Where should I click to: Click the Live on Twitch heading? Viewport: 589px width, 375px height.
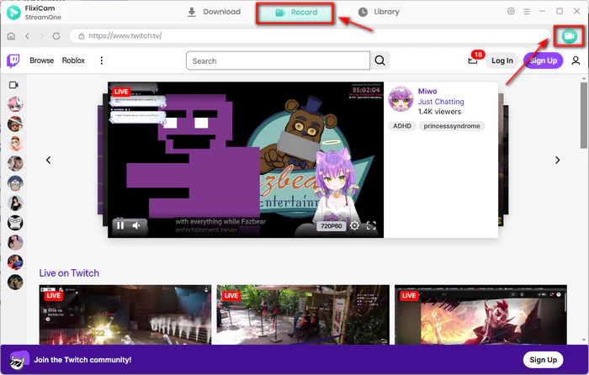pos(69,273)
